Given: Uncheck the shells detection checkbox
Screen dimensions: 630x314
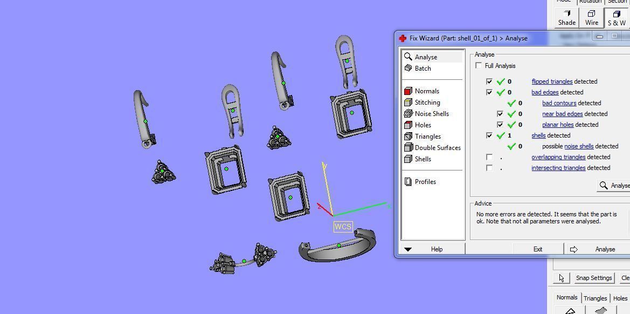Looking at the screenshot, I should coord(489,135).
